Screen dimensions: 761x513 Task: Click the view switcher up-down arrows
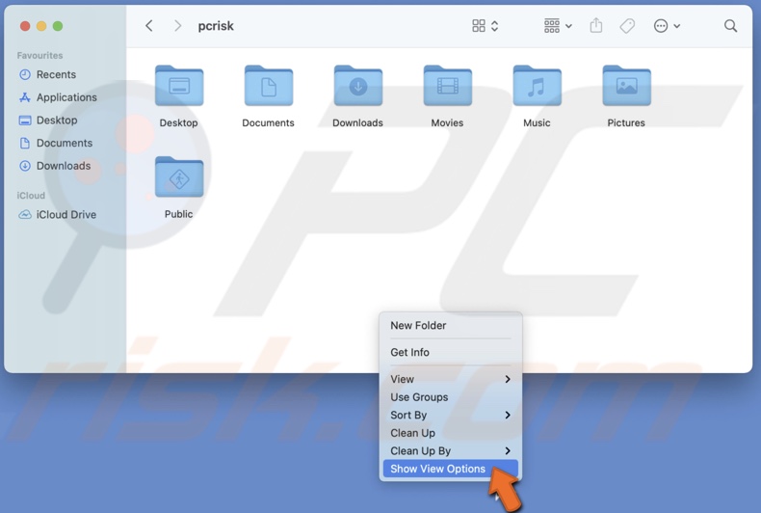coord(494,26)
